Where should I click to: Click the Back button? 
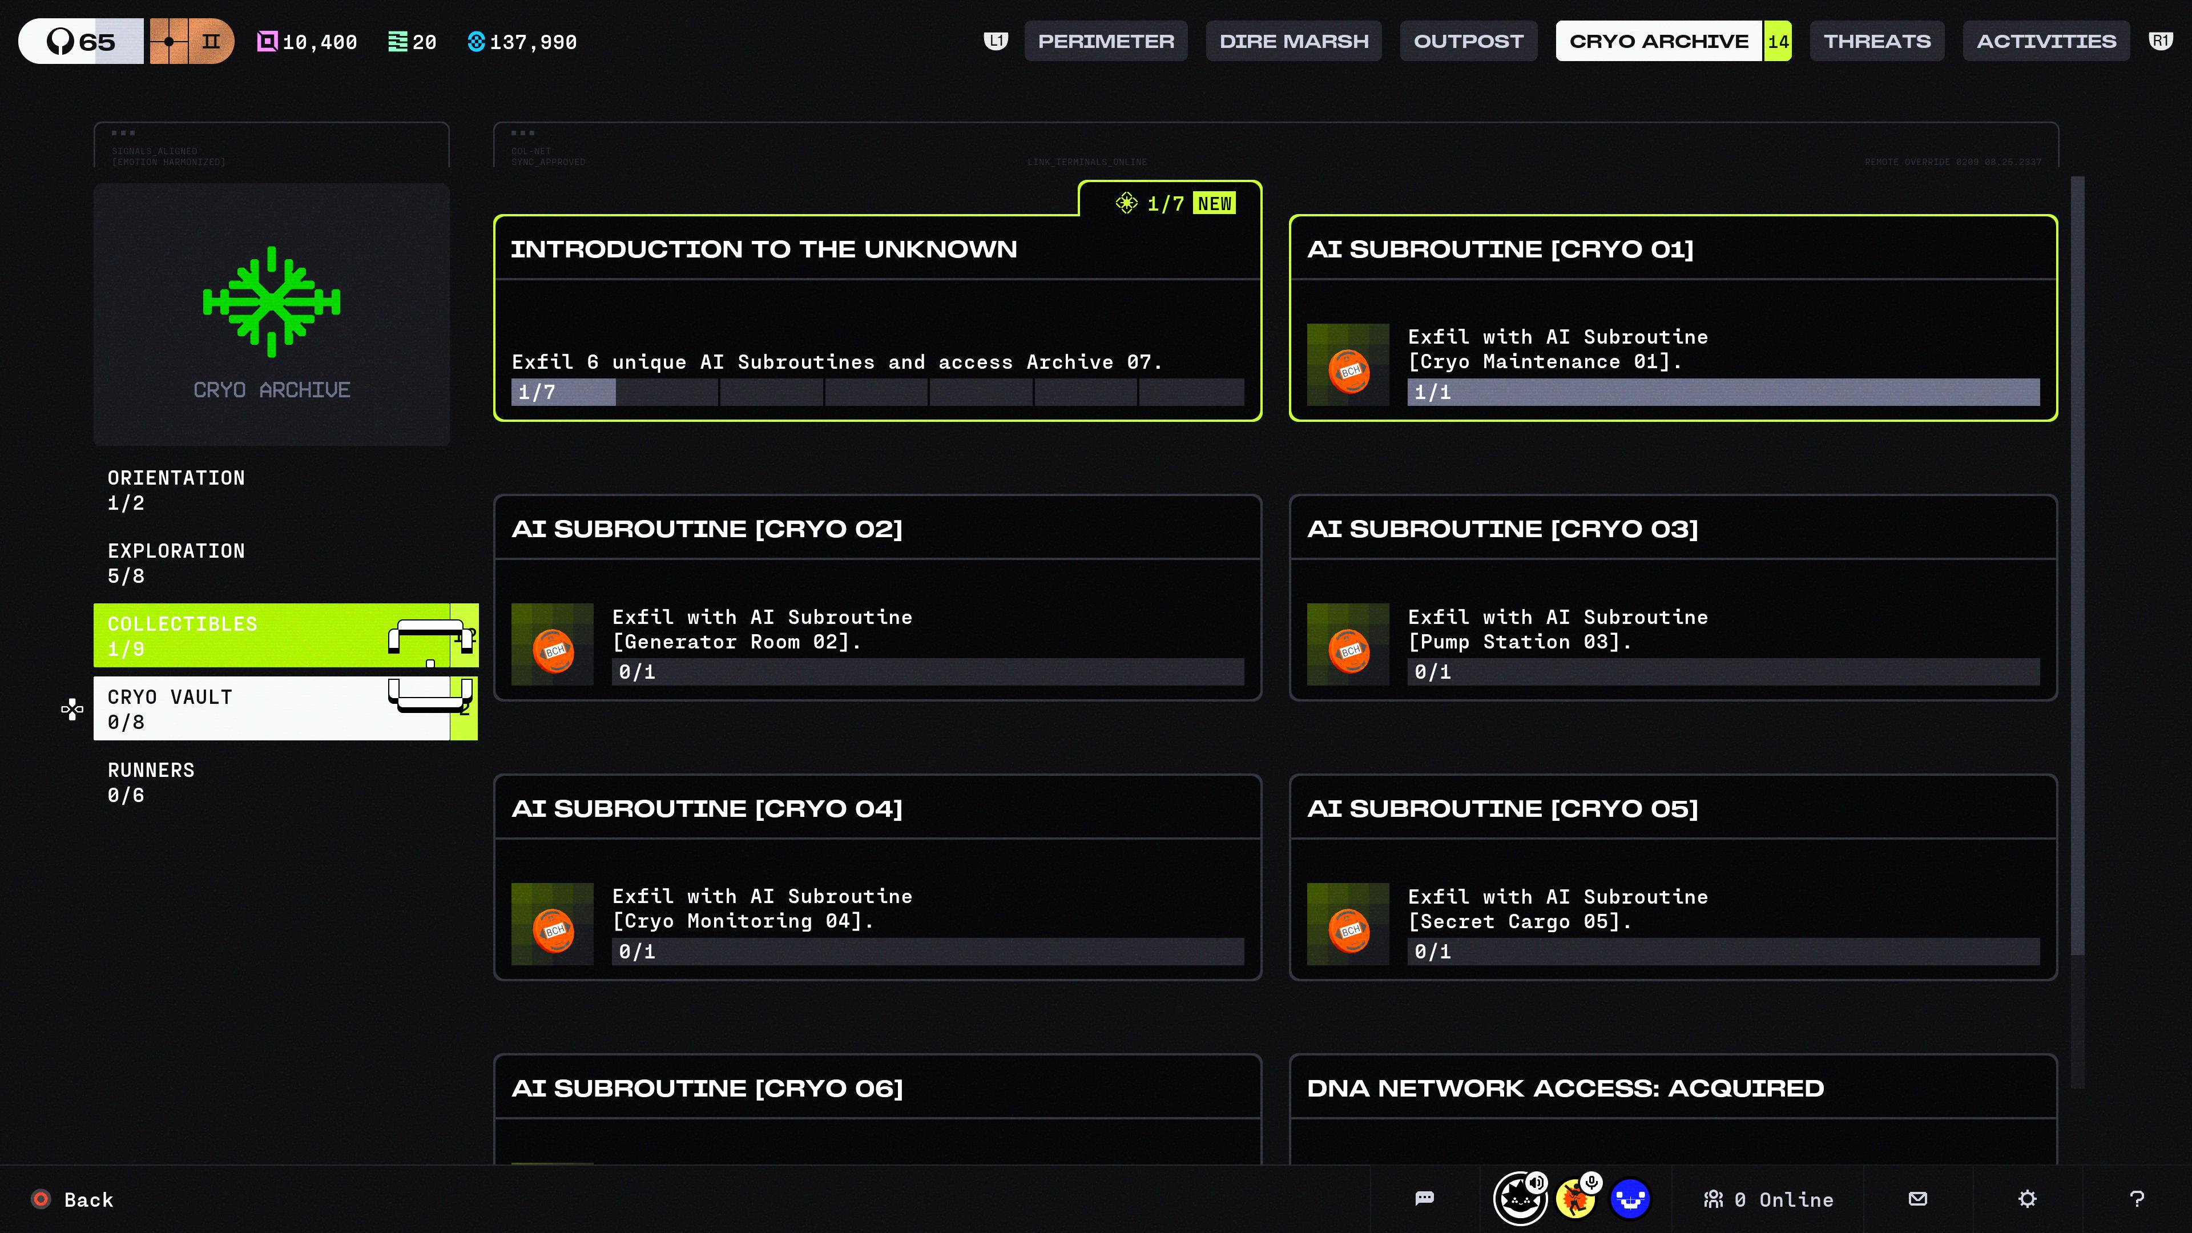pyautogui.click(x=72, y=1199)
